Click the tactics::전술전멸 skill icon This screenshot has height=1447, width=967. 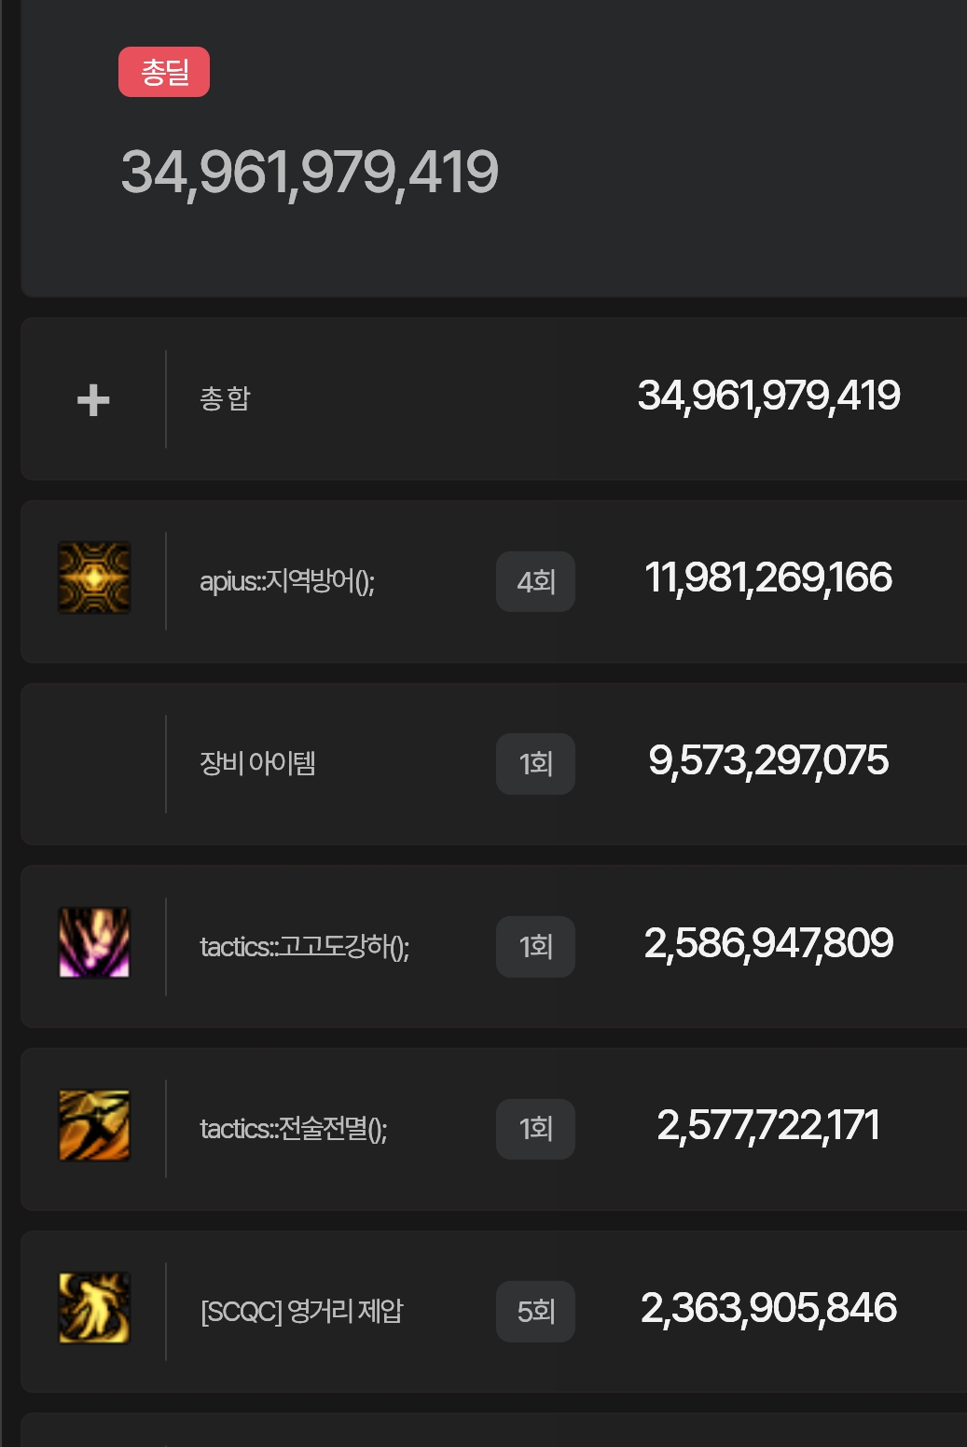(94, 1126)
